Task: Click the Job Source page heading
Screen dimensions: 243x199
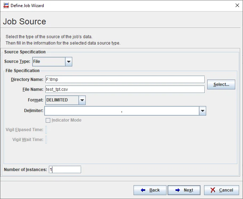Action: (x=24, y=22)
